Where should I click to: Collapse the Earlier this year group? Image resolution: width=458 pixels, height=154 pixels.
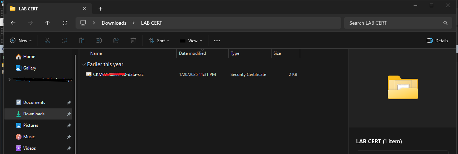coord(84,64)
